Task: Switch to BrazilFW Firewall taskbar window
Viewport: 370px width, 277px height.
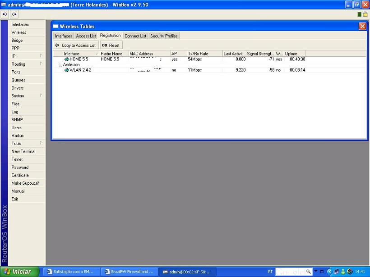Action: (x=129, y=272)
